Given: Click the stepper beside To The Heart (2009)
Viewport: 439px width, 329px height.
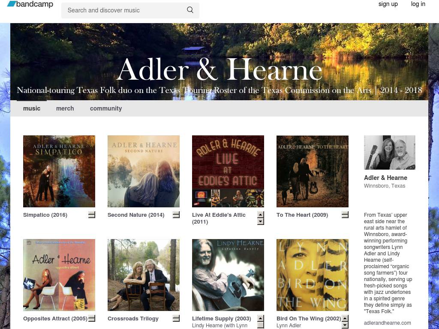Looking at the screenshot, I should [x=345, y=215].
